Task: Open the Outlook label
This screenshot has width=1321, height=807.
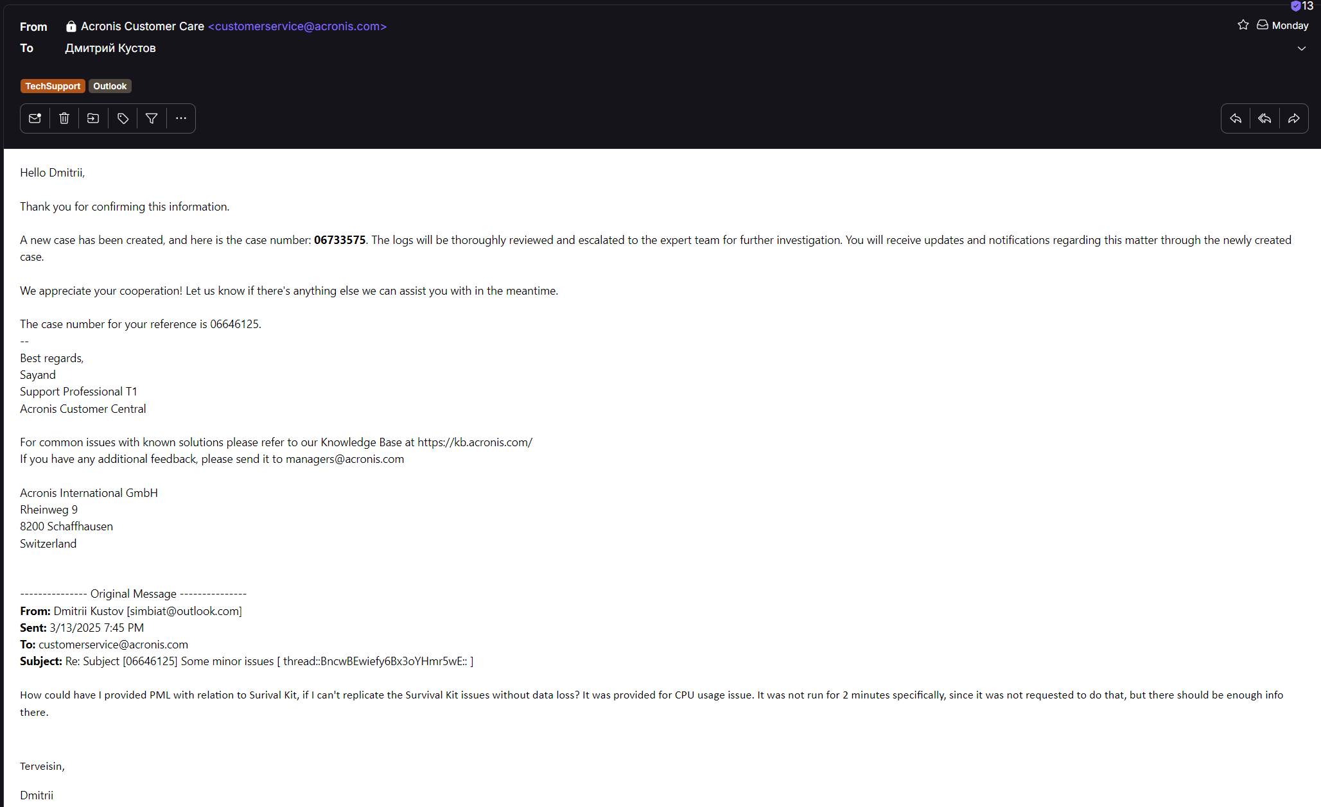Action: [x=110, y=86]
